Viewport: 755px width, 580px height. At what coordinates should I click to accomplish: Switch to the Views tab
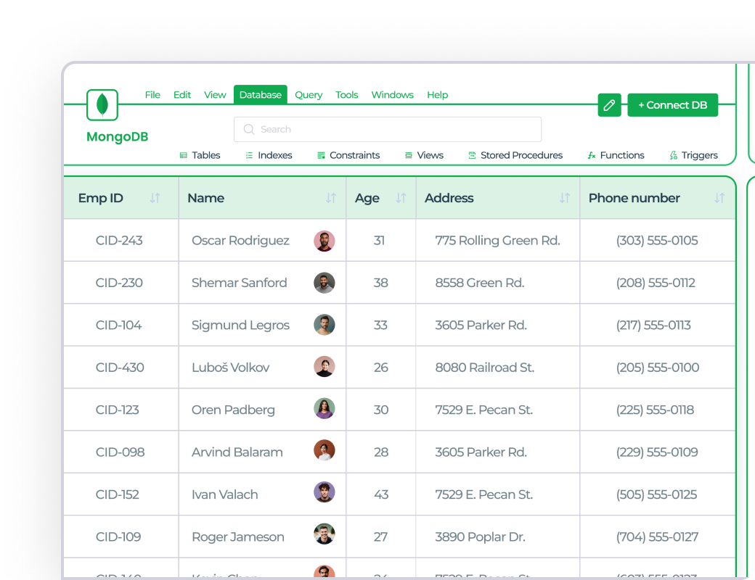[424, 155]
